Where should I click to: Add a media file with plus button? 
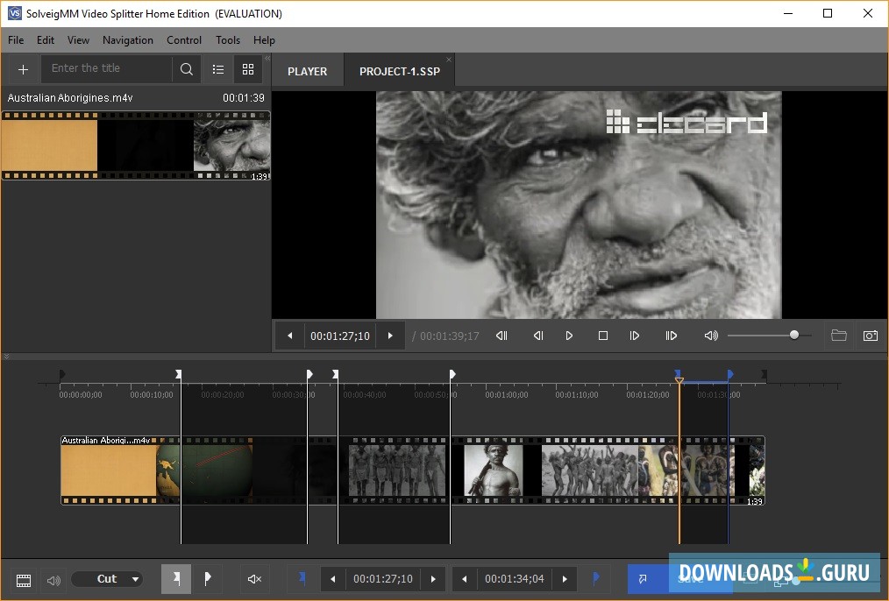click(23, 69)
